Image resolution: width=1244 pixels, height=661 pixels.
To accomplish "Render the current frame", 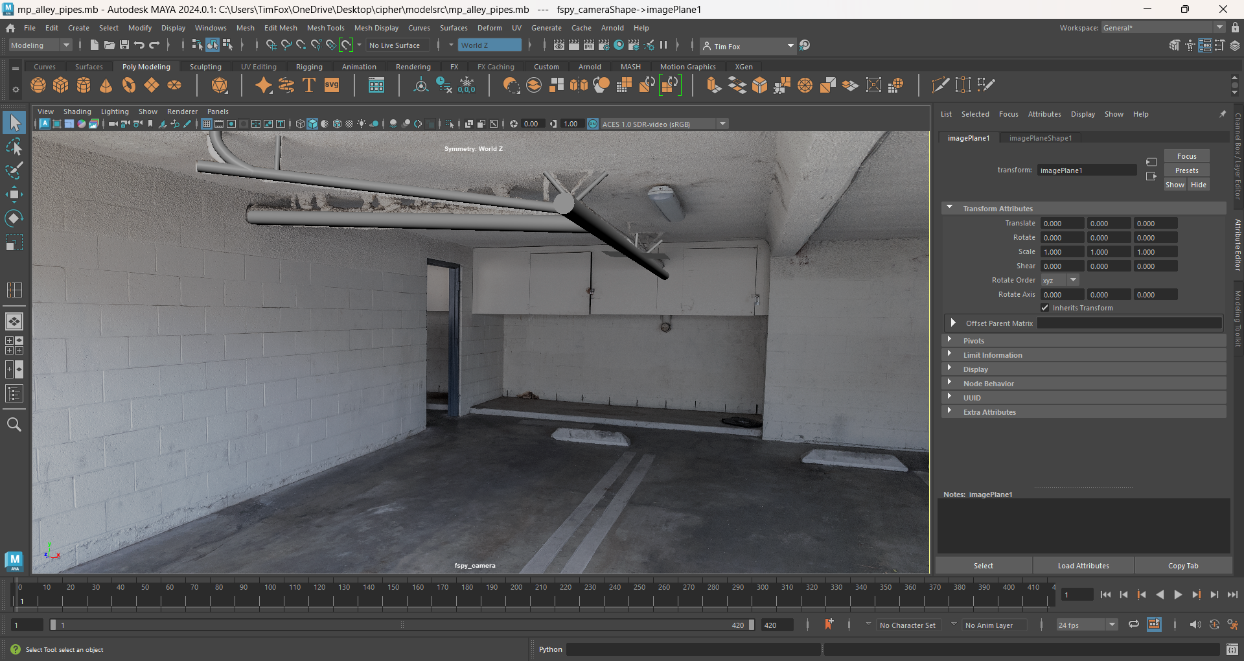I will 573,45.
